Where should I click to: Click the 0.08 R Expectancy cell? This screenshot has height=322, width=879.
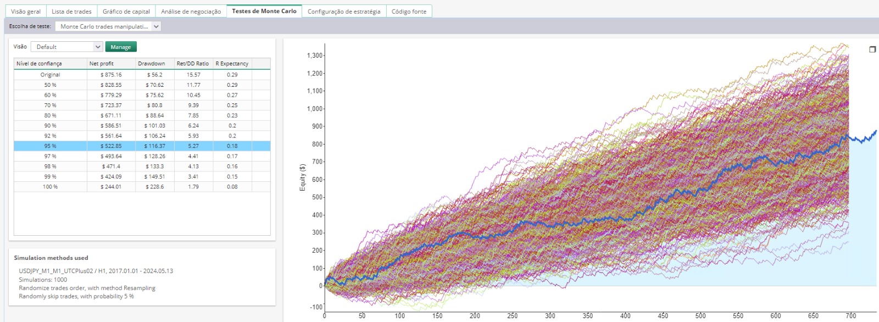pyautogui.click(x=232, y=187)
